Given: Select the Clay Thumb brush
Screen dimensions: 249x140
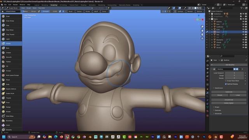Looking at the screenshot, I should 11,35.
